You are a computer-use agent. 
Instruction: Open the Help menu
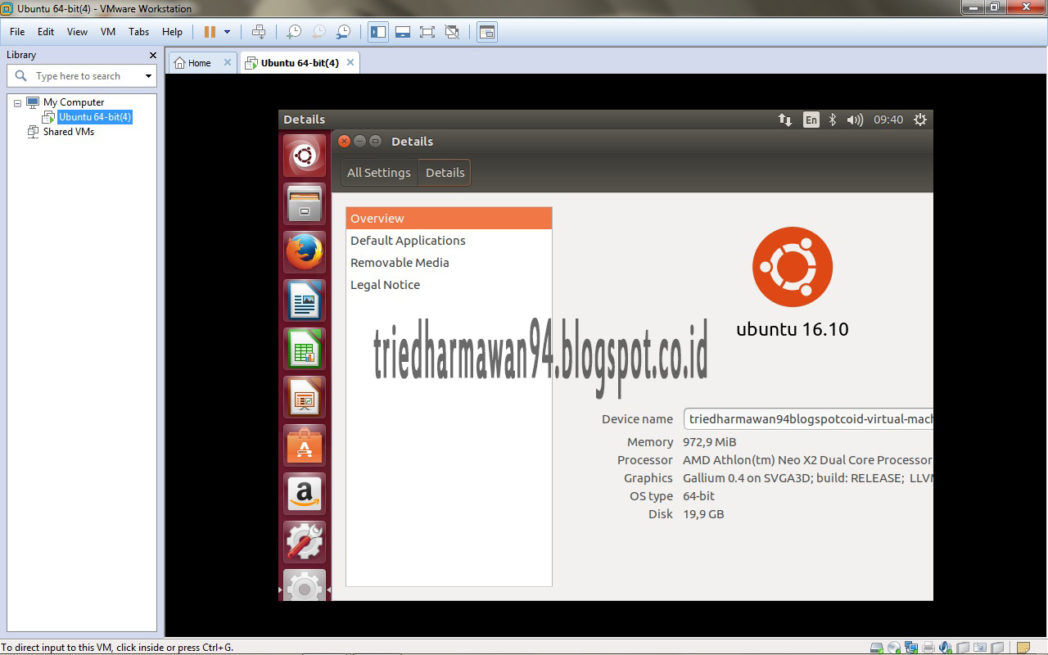click(x=172, y=32)
